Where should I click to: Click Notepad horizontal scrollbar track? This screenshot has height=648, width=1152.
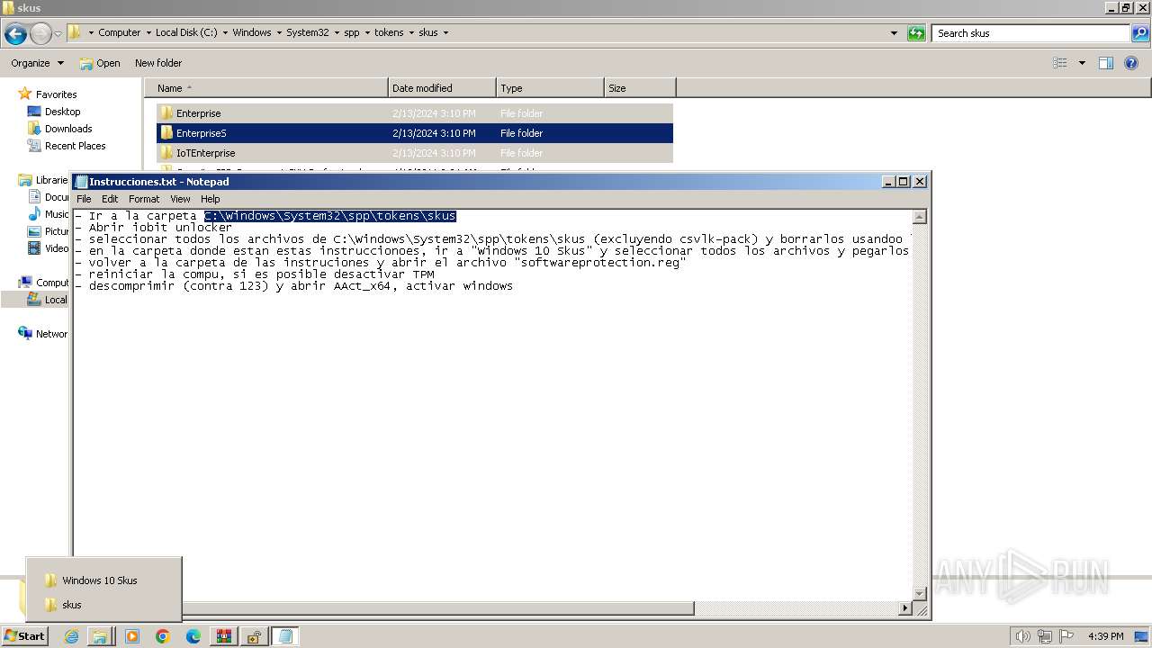click(796, 608)
